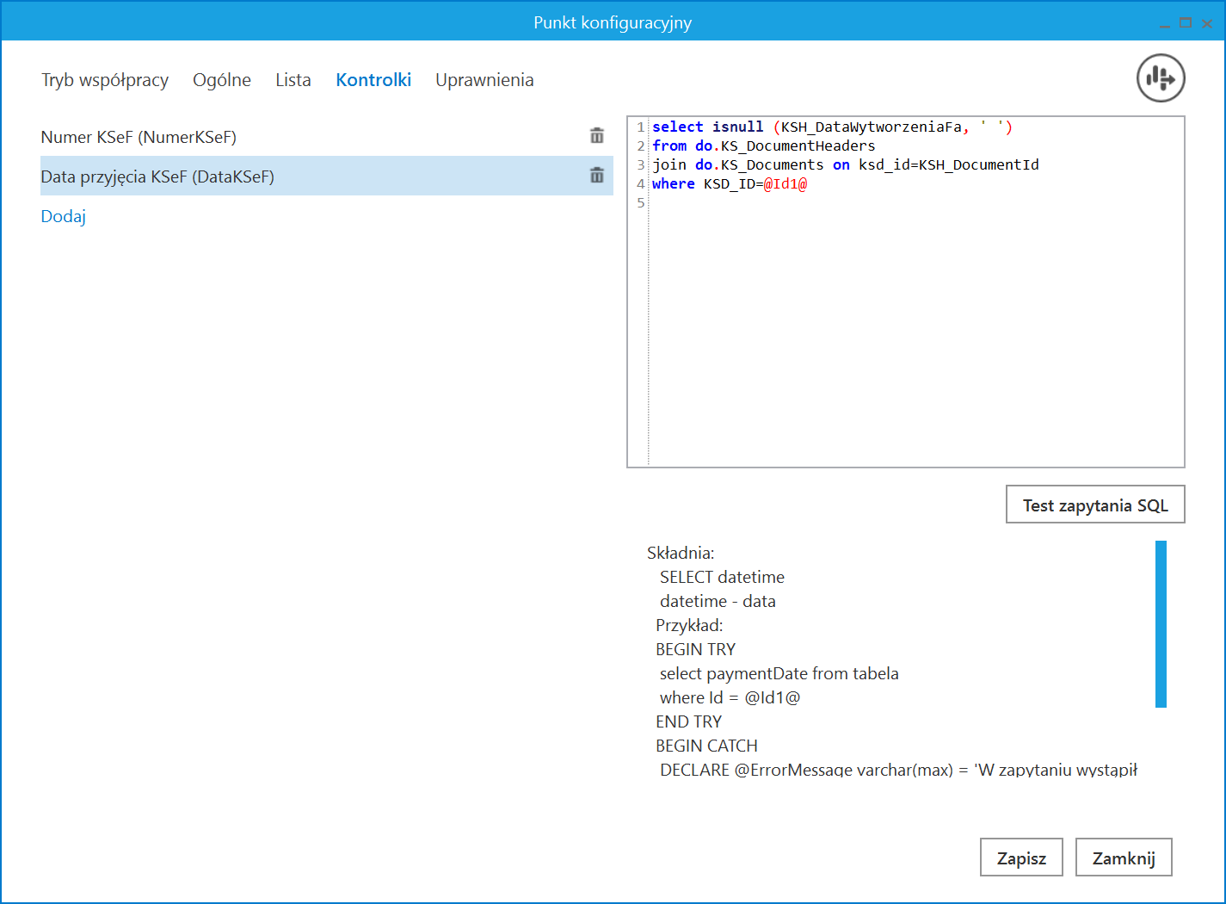Close the Punkt konfiguracyjny window

[x=1207, y=23]
